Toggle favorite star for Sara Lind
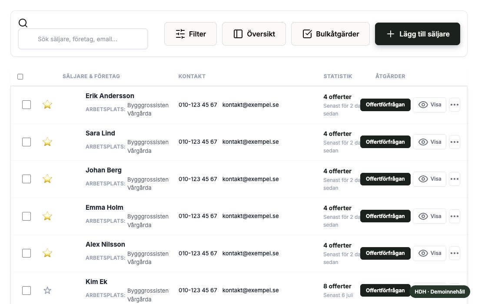The image size is (478, 304). [x=47, y=142]
